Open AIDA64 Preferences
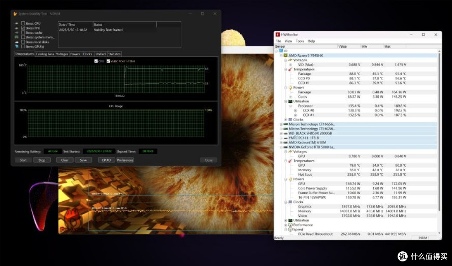Viewport: 452px width, 266px height. [x=125, y=160]
